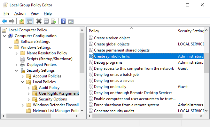
Task: Click the Delete X toolbar icon
Action: (x=39, y=21)
